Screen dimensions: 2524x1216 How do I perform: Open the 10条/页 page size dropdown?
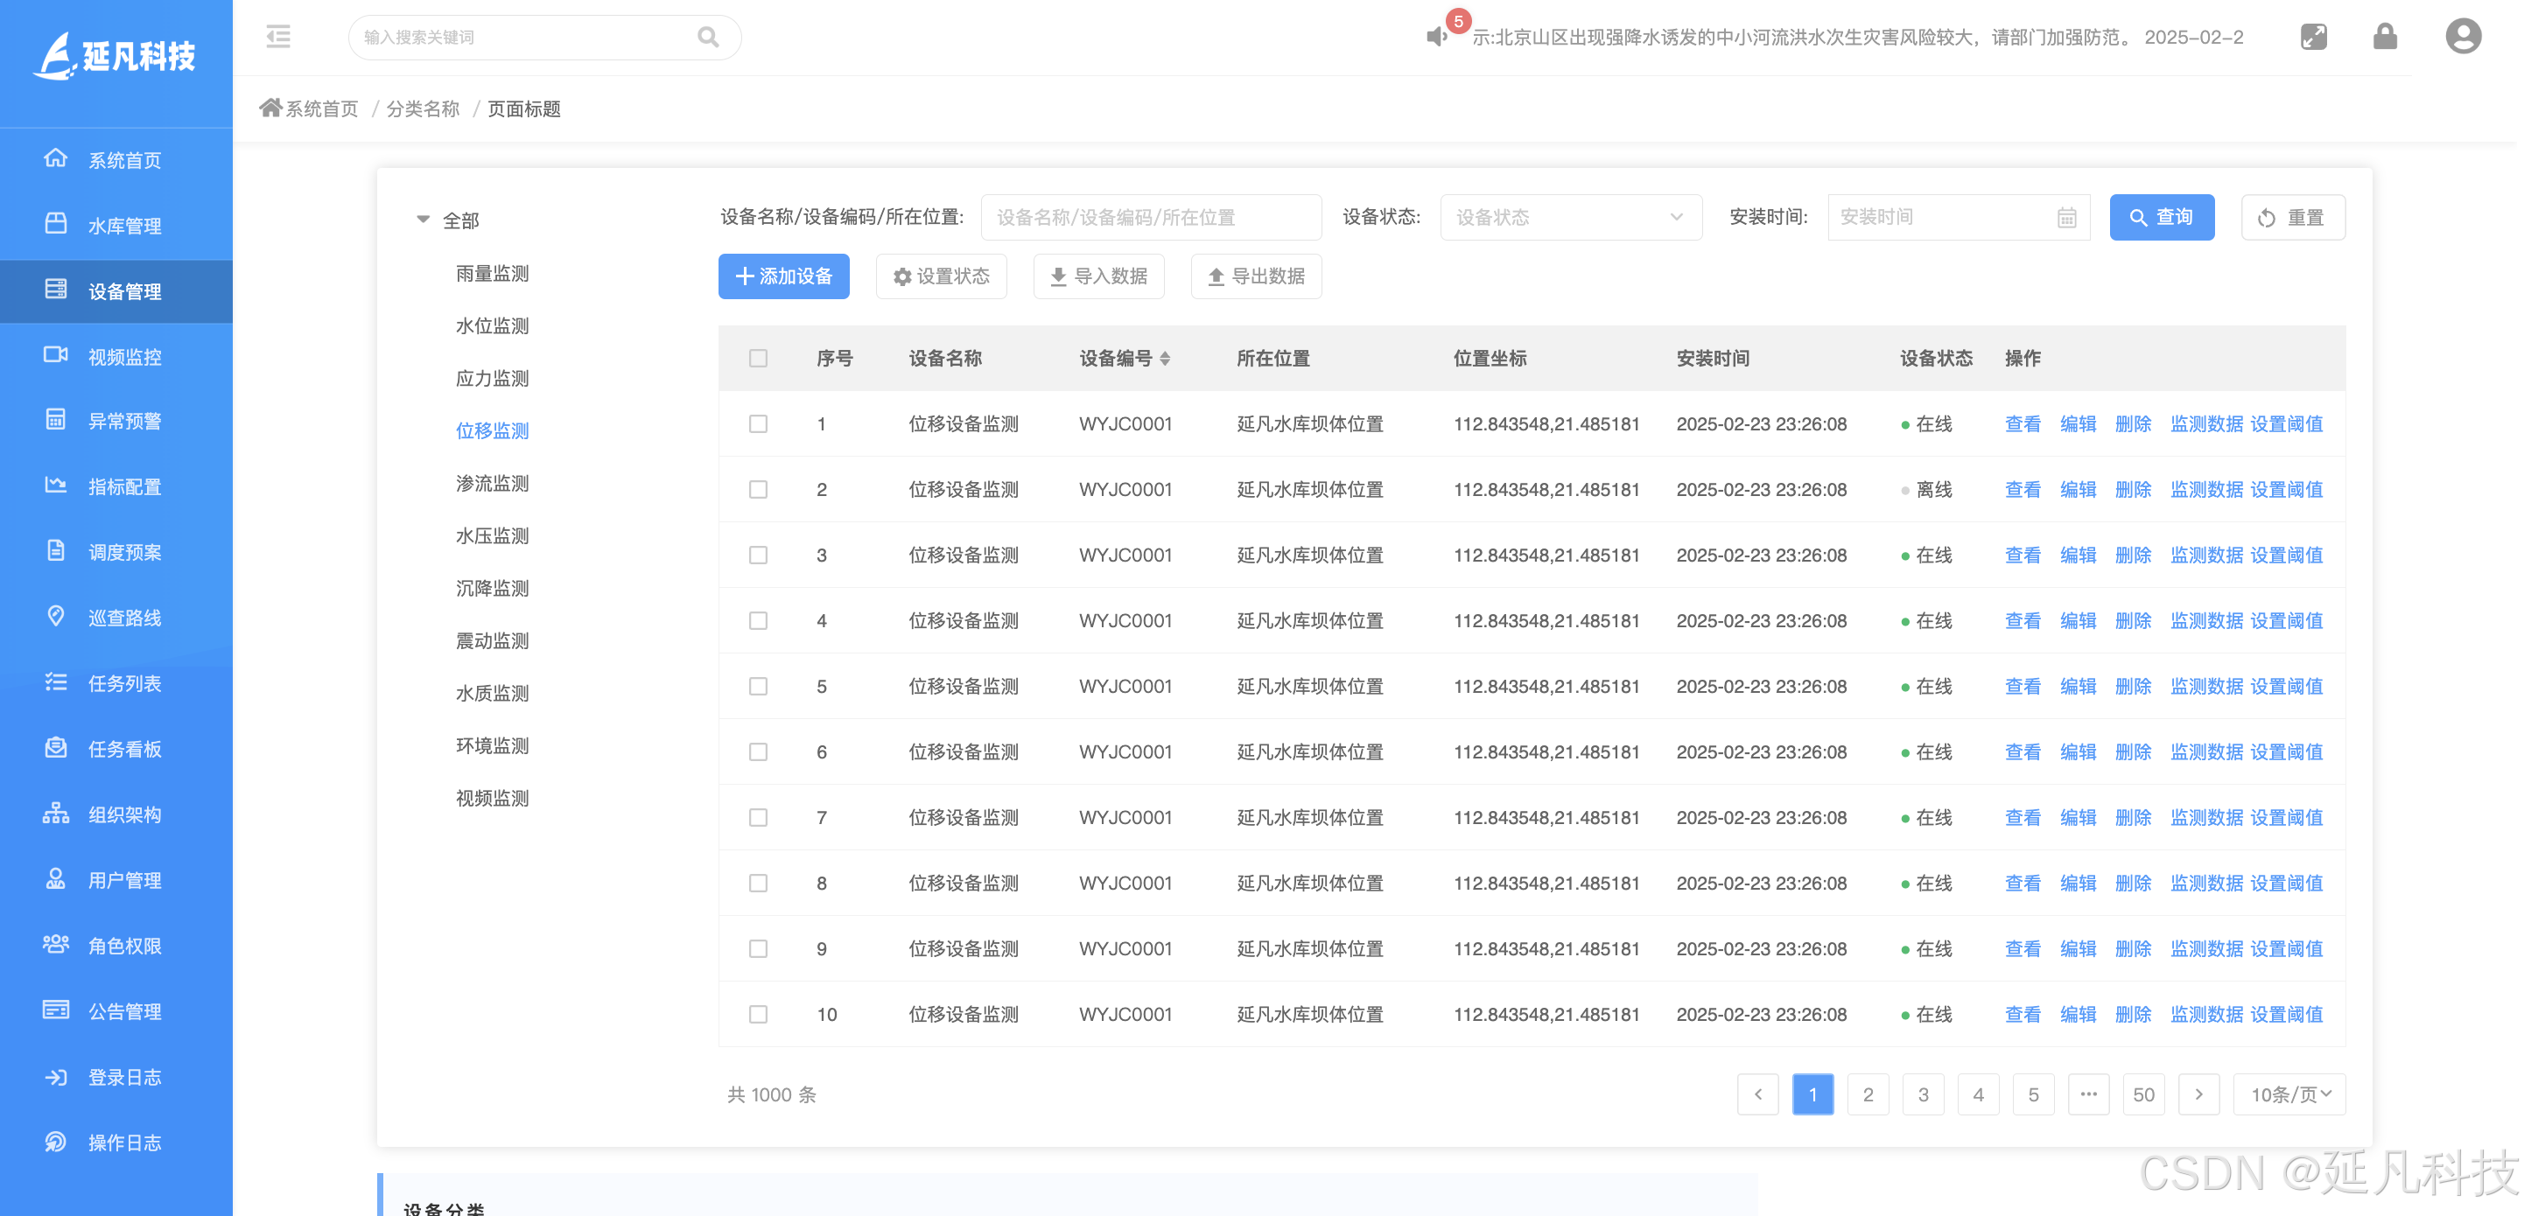pos(2289,1094)
